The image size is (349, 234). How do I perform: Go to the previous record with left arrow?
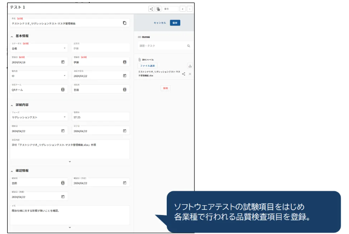pos(183,9)
